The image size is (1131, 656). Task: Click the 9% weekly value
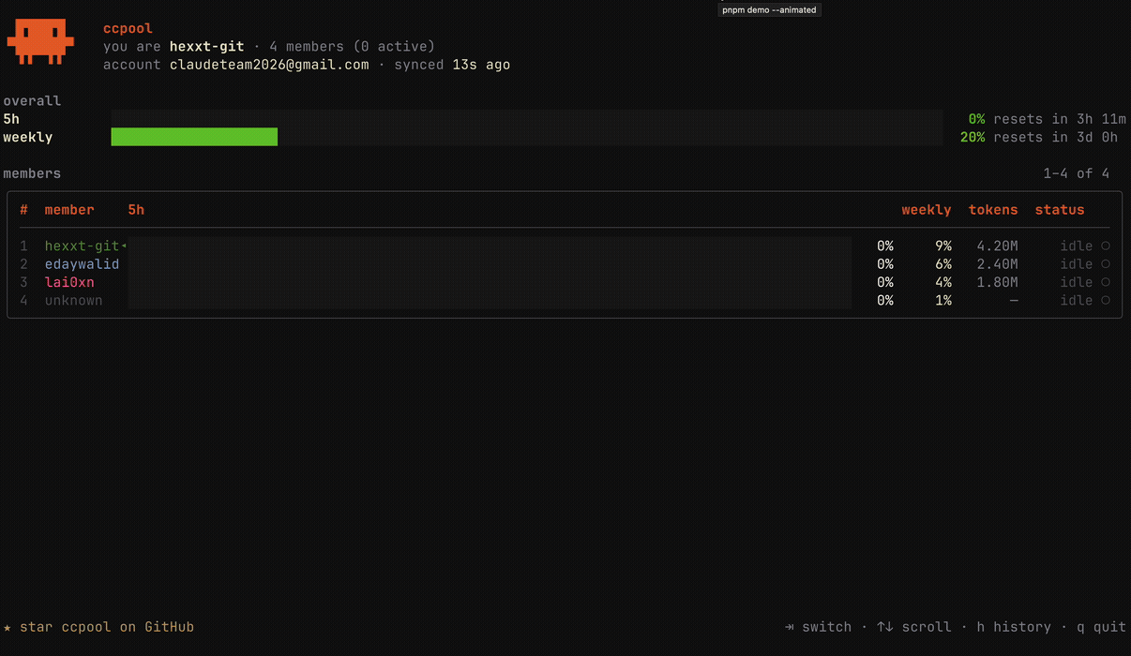[x=943, y=246]
